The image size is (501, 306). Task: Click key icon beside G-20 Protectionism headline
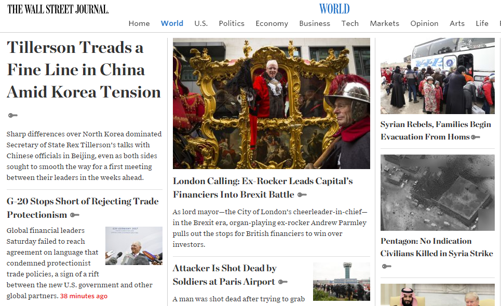(x=75, y=215)
